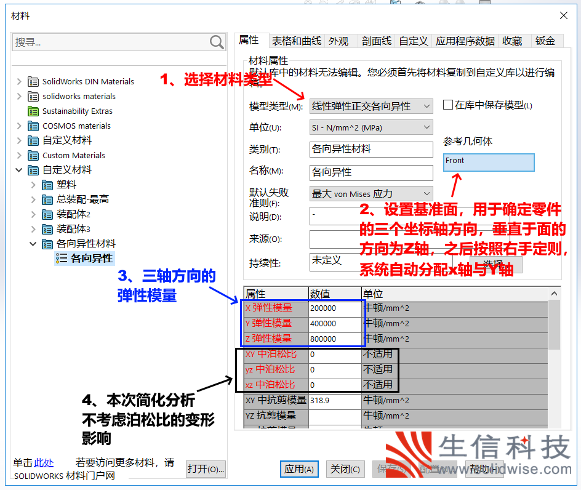Click the XY 中泊松比 value cell

pos(335,355)
